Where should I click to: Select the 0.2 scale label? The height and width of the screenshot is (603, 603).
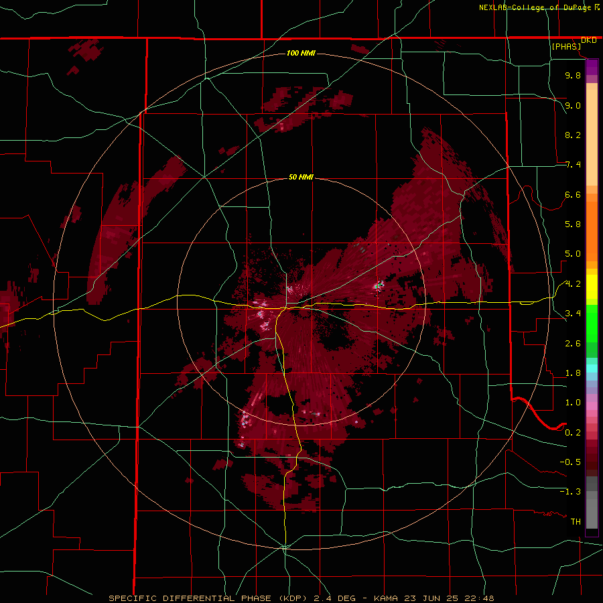coord(573,433)
